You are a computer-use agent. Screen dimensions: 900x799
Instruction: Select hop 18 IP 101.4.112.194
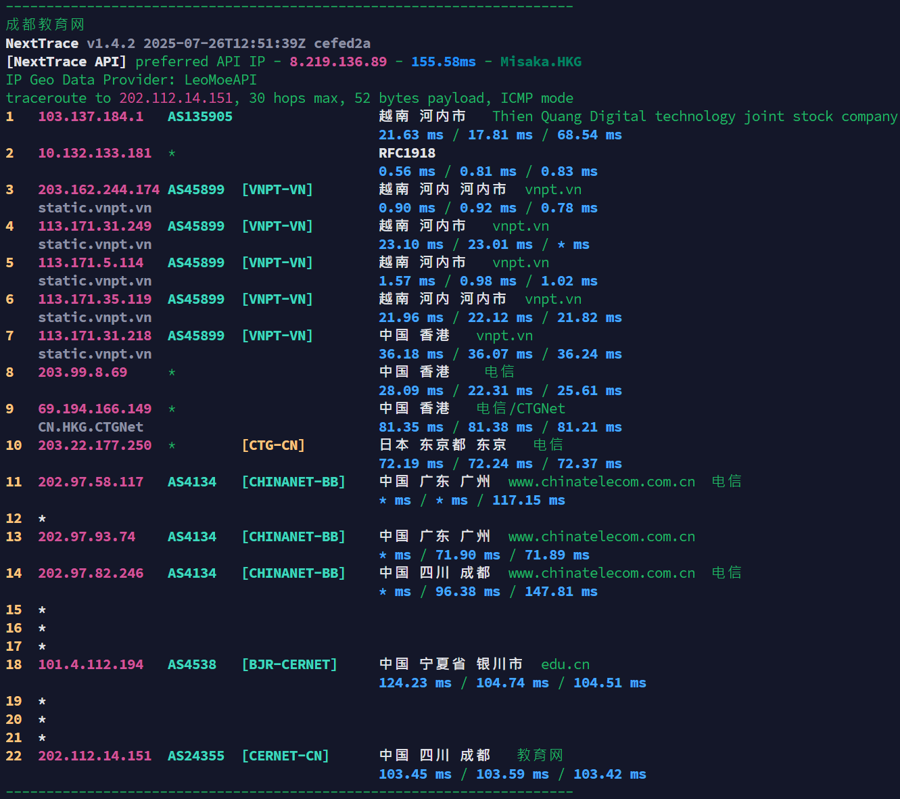(x=91, y=664)
